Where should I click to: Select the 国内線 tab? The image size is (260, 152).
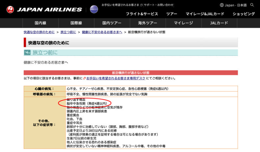[40, 23]
